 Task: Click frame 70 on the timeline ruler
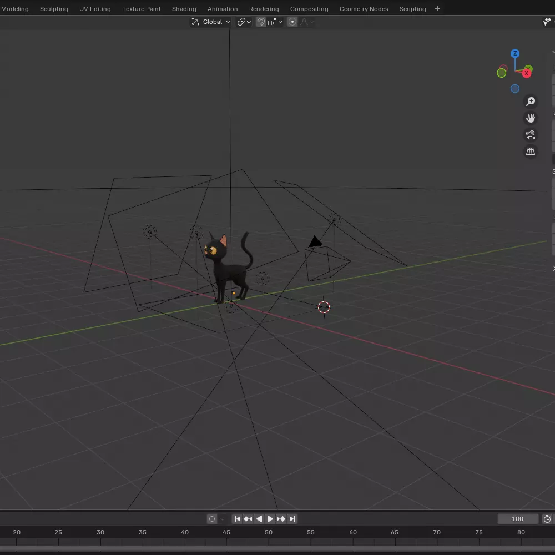(x=437, y=532)
